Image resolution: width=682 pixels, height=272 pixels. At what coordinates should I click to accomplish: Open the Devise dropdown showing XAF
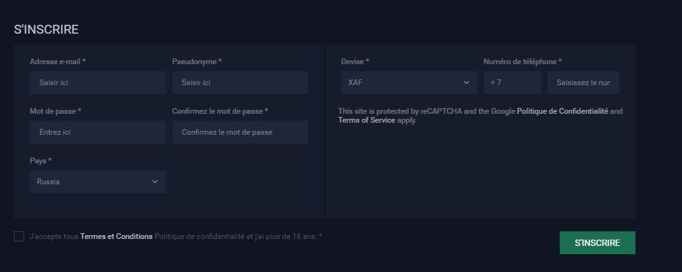409,83
